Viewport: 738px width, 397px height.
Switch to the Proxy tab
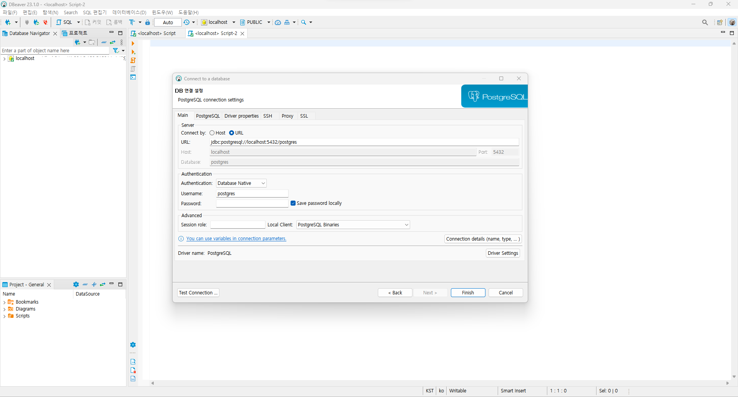(x=287, y=116)
